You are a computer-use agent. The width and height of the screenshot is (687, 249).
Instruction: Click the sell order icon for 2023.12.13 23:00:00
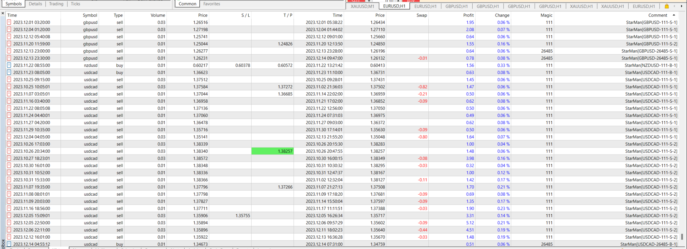pos(9,51)
